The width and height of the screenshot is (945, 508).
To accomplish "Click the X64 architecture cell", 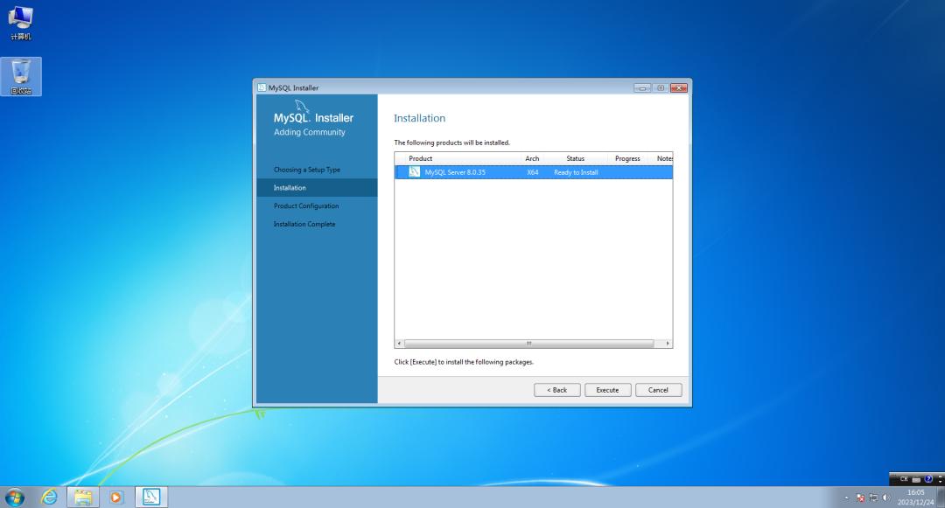I will [532, 172].
